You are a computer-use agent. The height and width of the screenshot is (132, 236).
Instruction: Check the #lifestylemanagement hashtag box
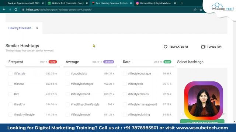(x=125, y=104)
